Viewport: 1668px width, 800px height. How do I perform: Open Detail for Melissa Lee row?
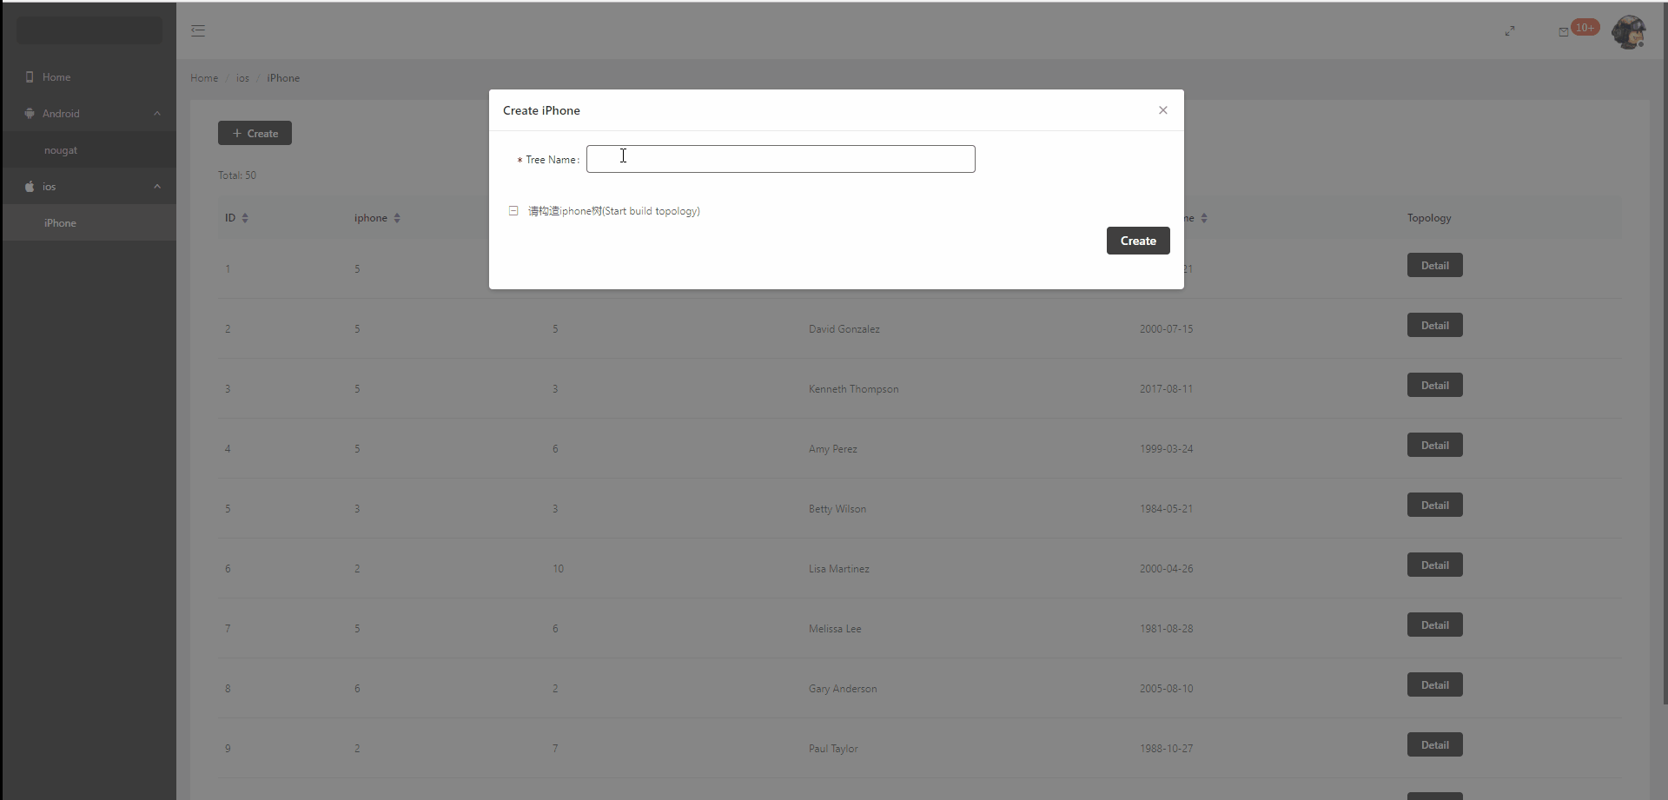click(x=1435, y=625)
